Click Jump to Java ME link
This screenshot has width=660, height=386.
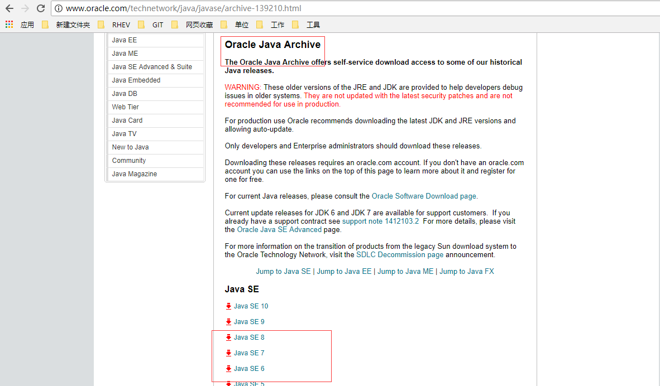click(x=405, y=272)
